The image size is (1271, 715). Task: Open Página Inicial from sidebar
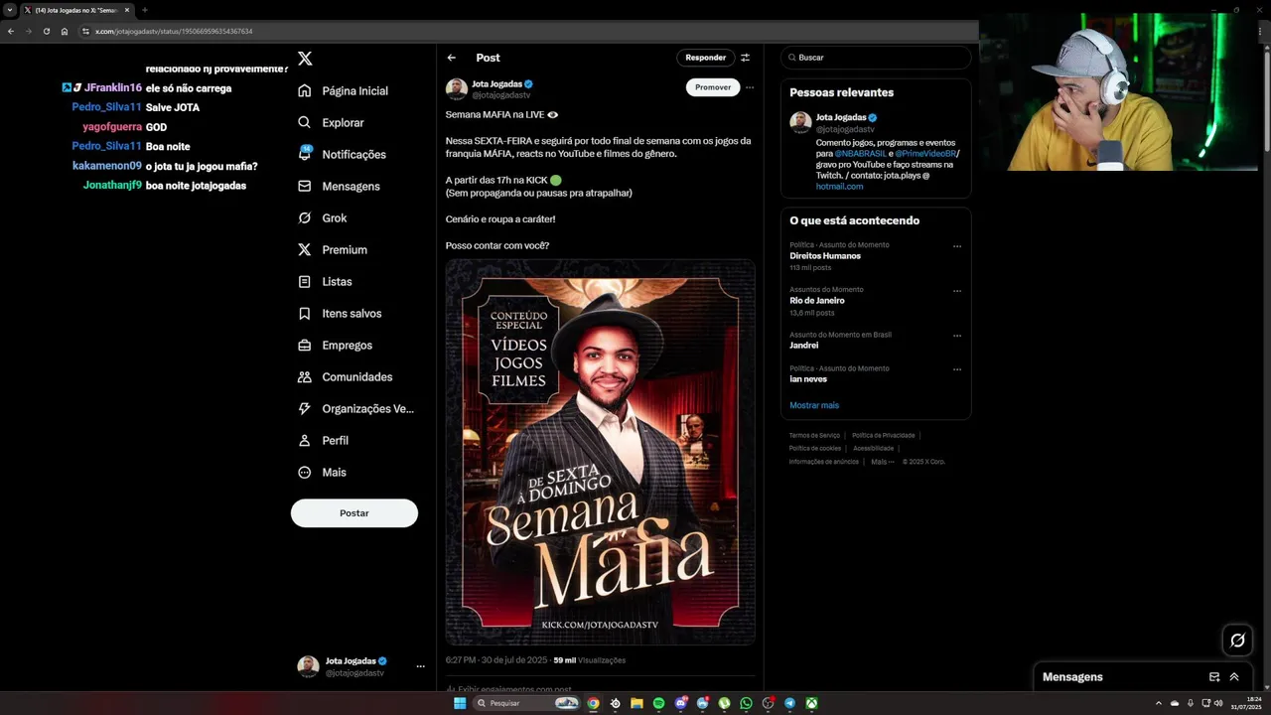[343, 90]
